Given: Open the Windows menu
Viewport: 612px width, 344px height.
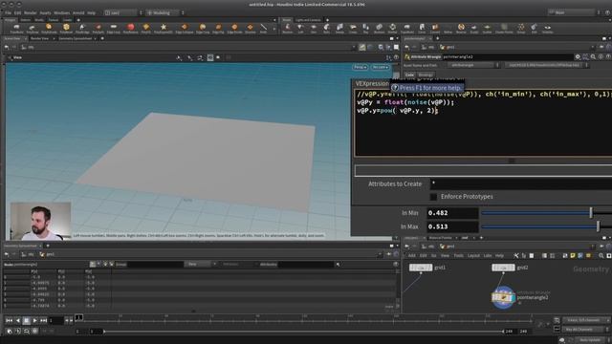Looking at the screenshot, I should [61, 12].
